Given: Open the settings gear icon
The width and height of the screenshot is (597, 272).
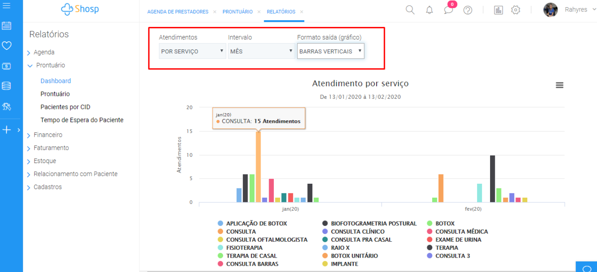Looking at the screenshot, I should point(515,10).
